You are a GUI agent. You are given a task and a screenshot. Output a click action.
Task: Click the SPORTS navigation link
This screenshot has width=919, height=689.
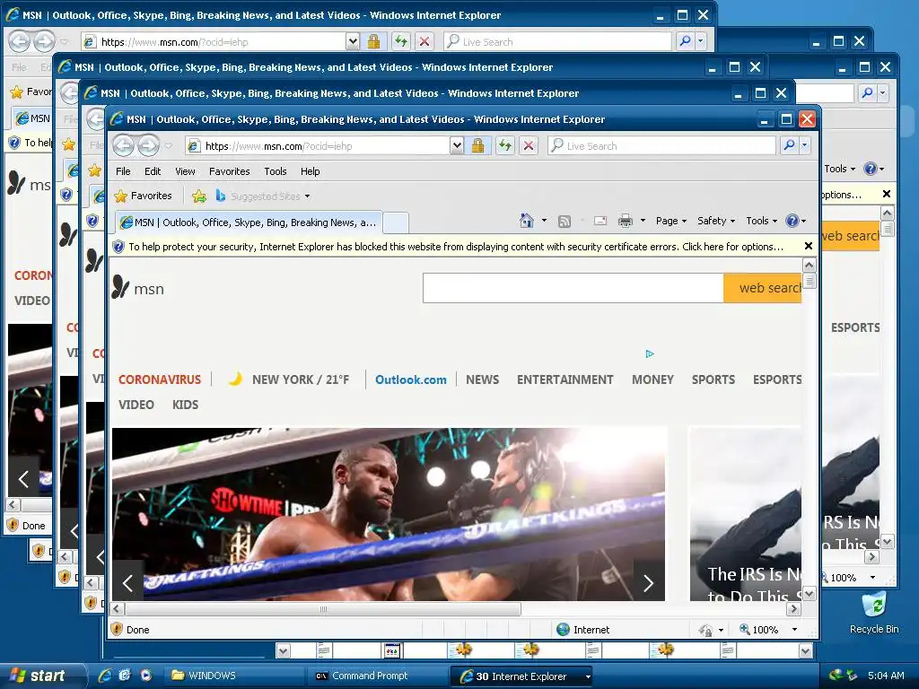tap(713, 379)
